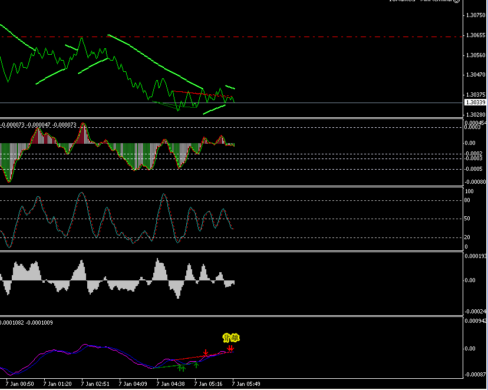Click the stochastic axis level 80

(467, 200)
